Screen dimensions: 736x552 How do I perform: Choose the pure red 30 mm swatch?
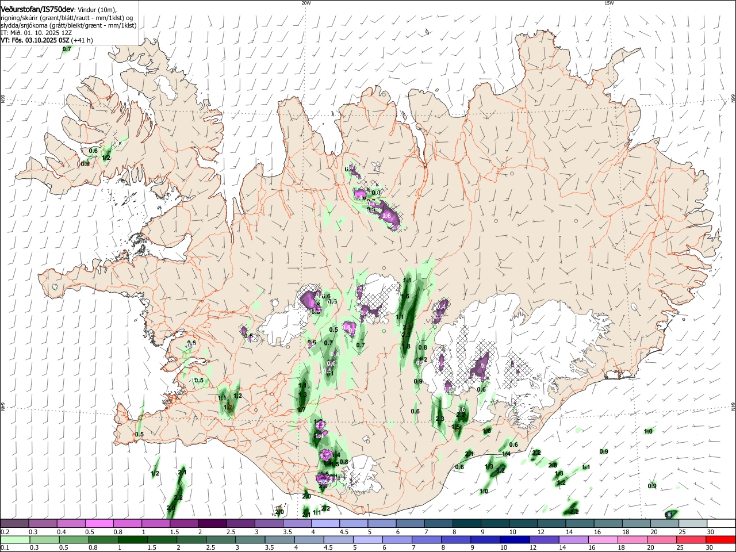click(720, 539)
